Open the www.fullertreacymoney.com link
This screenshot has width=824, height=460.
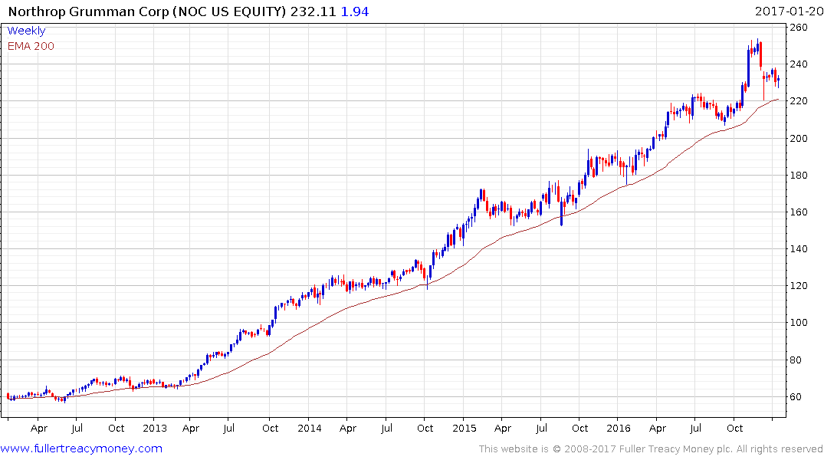tap(81, 449)
